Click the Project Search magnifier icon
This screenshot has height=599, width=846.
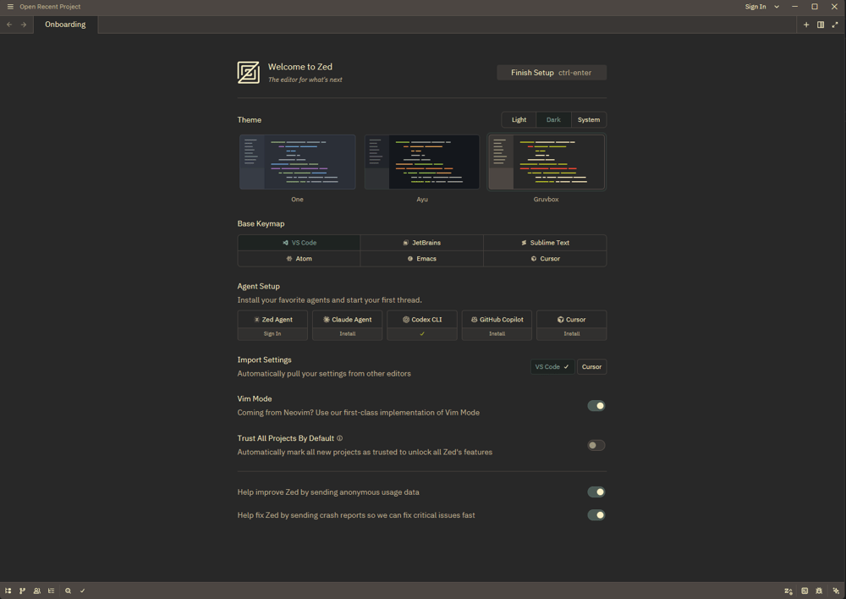pos(69,591)
